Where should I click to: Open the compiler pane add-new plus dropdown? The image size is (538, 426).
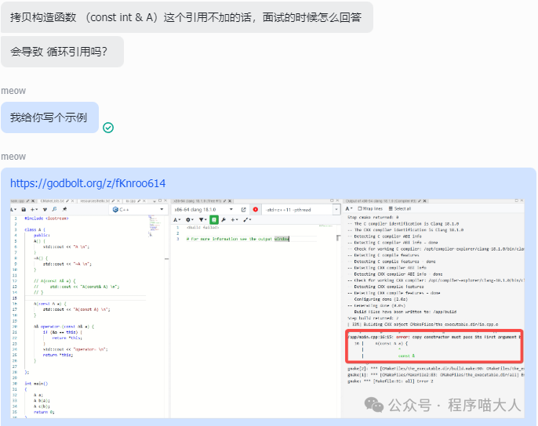coord(234,220)
